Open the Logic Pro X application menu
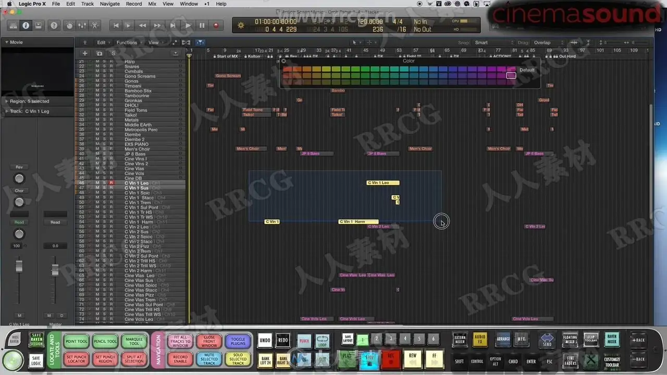 pyautogui.click(x=32, y=4)
